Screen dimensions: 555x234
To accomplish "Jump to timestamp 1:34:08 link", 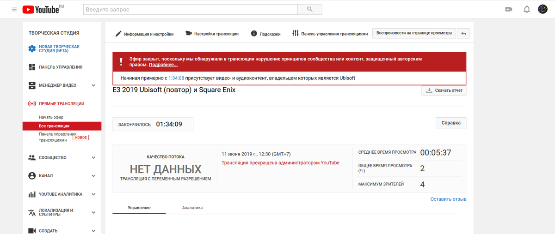I will point(176,78).
